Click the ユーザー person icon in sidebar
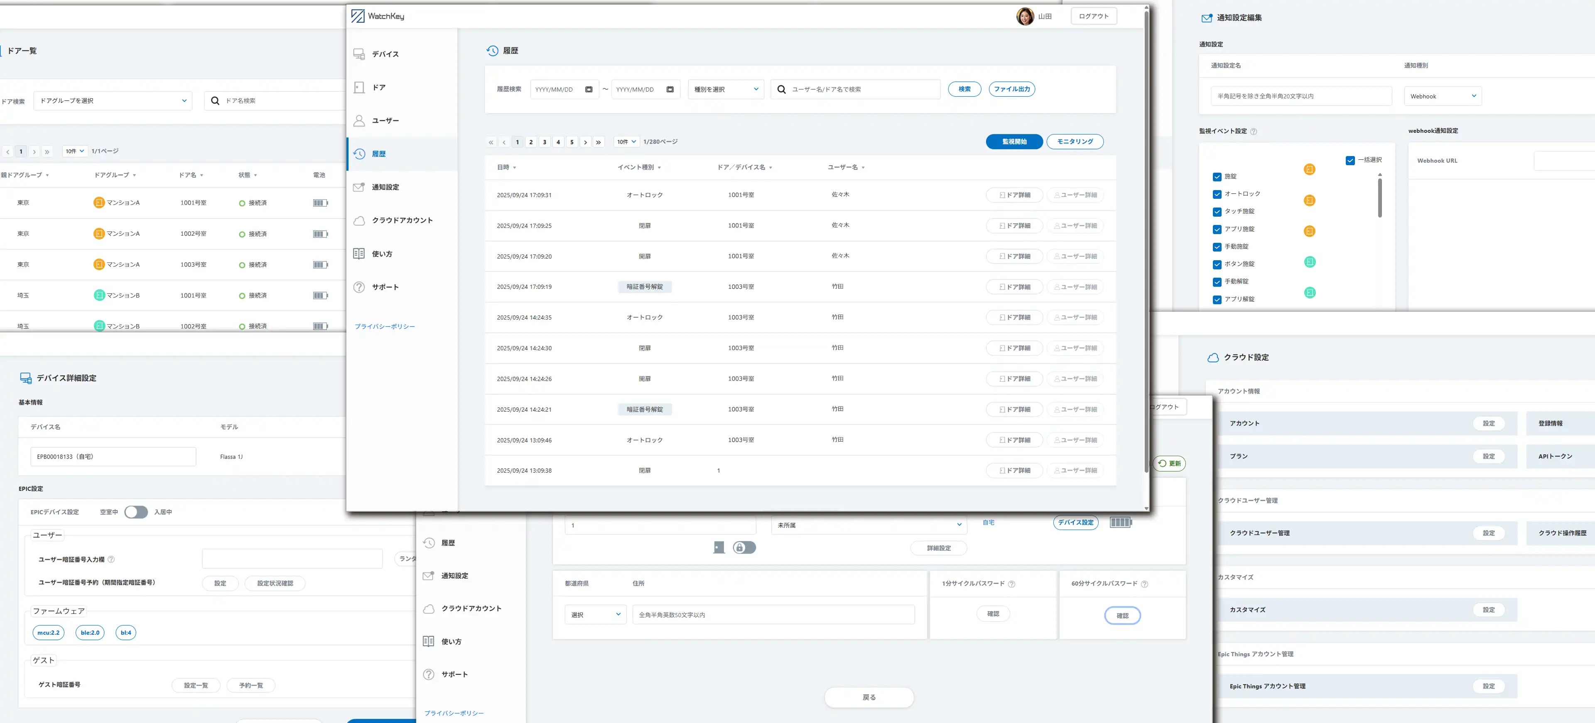Screen dimensions: 1595x723 tap(359, 121)
